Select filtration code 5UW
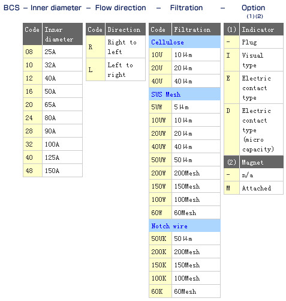 (160, 107)
